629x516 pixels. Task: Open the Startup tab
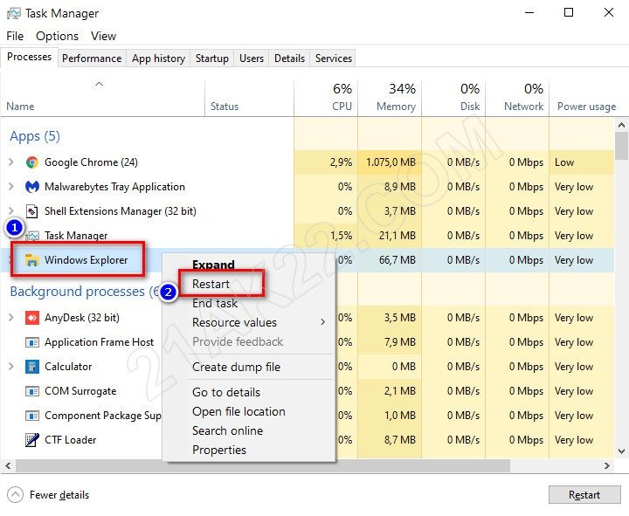[211, 58]
